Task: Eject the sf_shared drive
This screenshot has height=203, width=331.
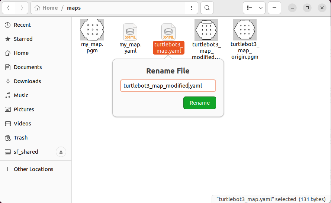Action: click(61, 152)
